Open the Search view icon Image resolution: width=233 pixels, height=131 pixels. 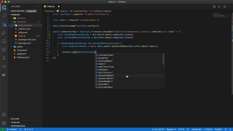(x=4, y=16)
